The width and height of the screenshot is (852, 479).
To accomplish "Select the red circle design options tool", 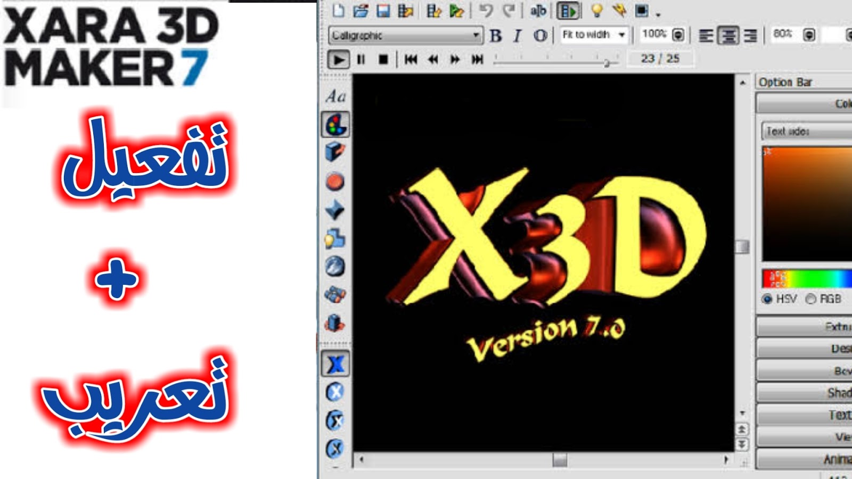I will (x=335, y=181).
